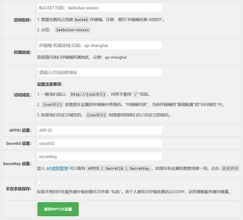The image size is (243, 220).
Task: Click the 保存WPCOS设置 button
Action: pos(58,209)
